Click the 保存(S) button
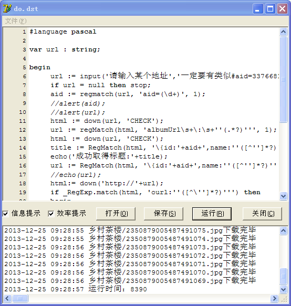 [164, 214]
